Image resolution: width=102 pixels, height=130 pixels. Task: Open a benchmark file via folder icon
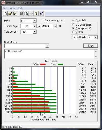10,14
